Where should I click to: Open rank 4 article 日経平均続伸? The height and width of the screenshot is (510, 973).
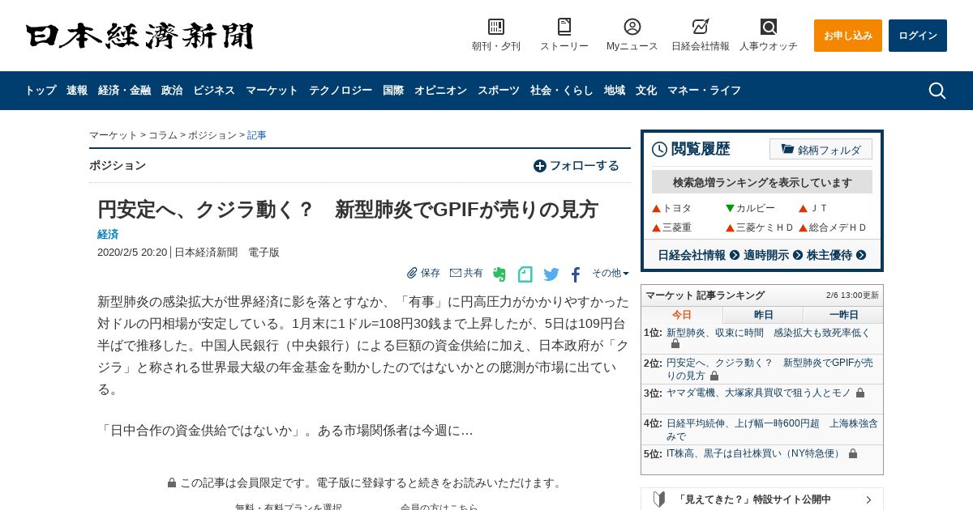772,430
